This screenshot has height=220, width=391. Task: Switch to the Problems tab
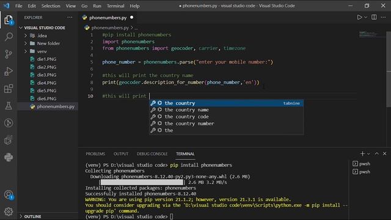(x=95, y=153)
